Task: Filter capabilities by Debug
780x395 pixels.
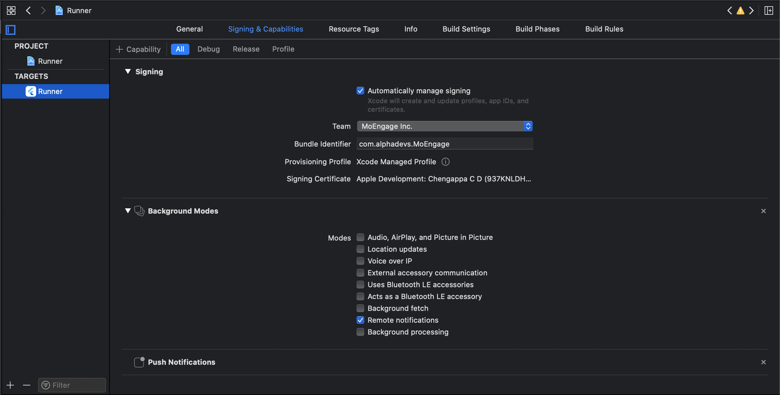Action: click(x=208, y=49)
